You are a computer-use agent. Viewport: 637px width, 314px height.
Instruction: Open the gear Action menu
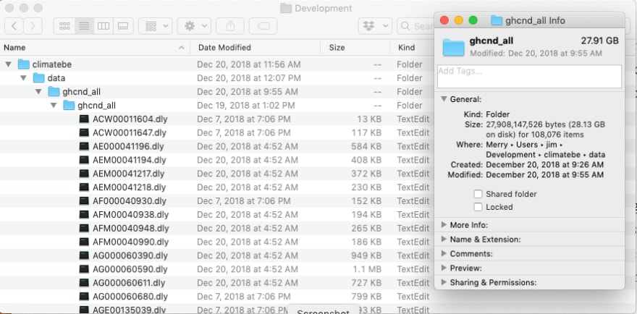[194, 26]
